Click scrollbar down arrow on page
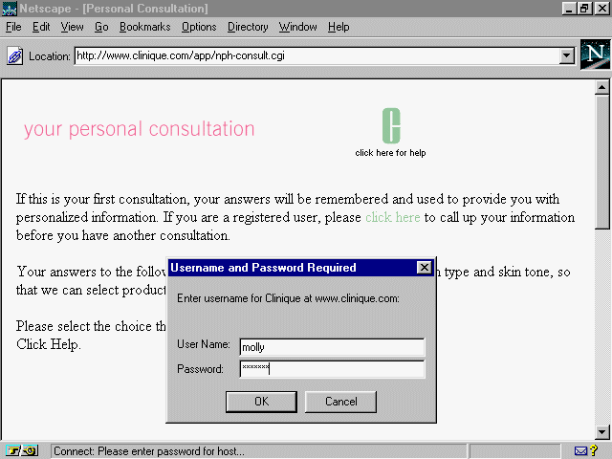 click(x=602, y=431)
